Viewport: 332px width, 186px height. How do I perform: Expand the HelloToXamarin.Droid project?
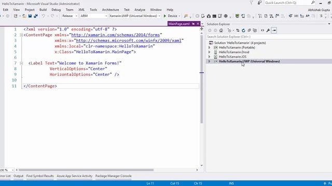pos(209,52)
